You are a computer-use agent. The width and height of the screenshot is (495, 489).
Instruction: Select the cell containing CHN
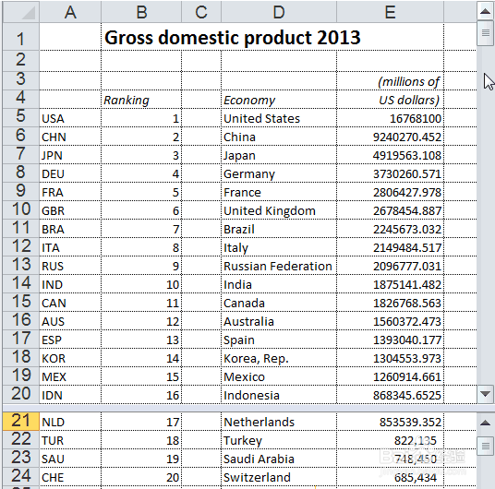[70, 137]
